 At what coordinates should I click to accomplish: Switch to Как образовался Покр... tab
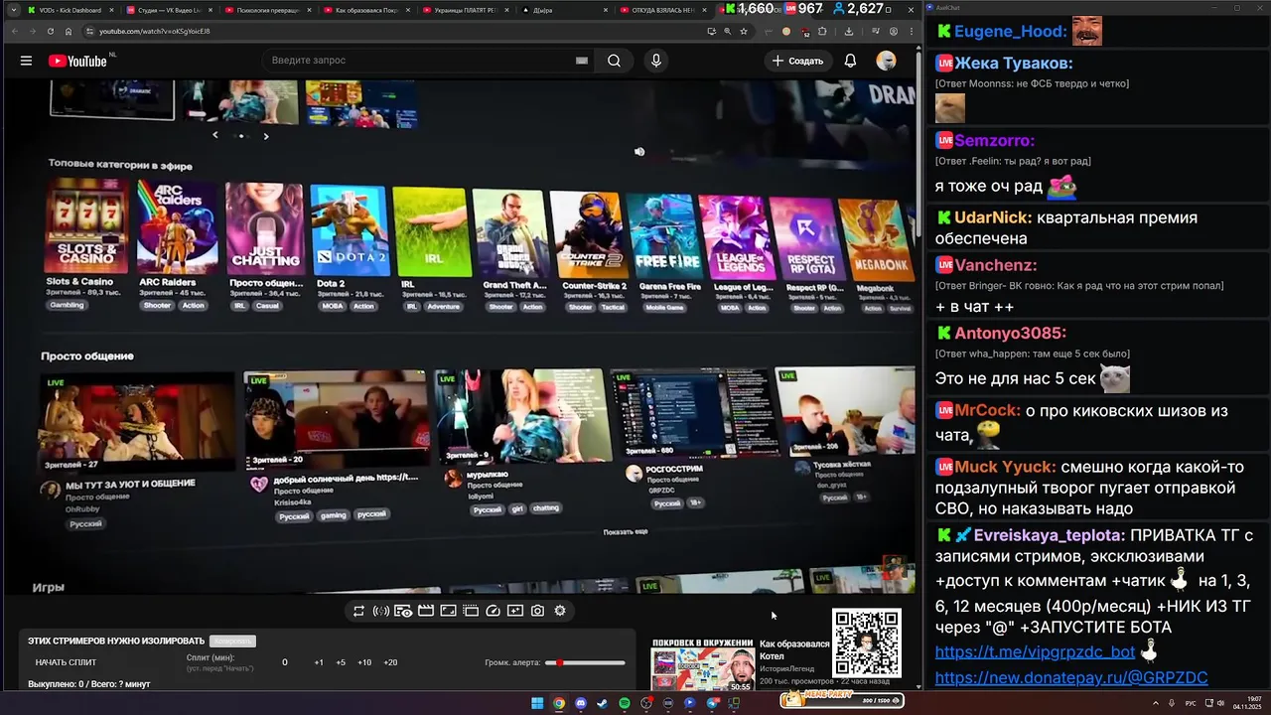[x=365, y=10]
